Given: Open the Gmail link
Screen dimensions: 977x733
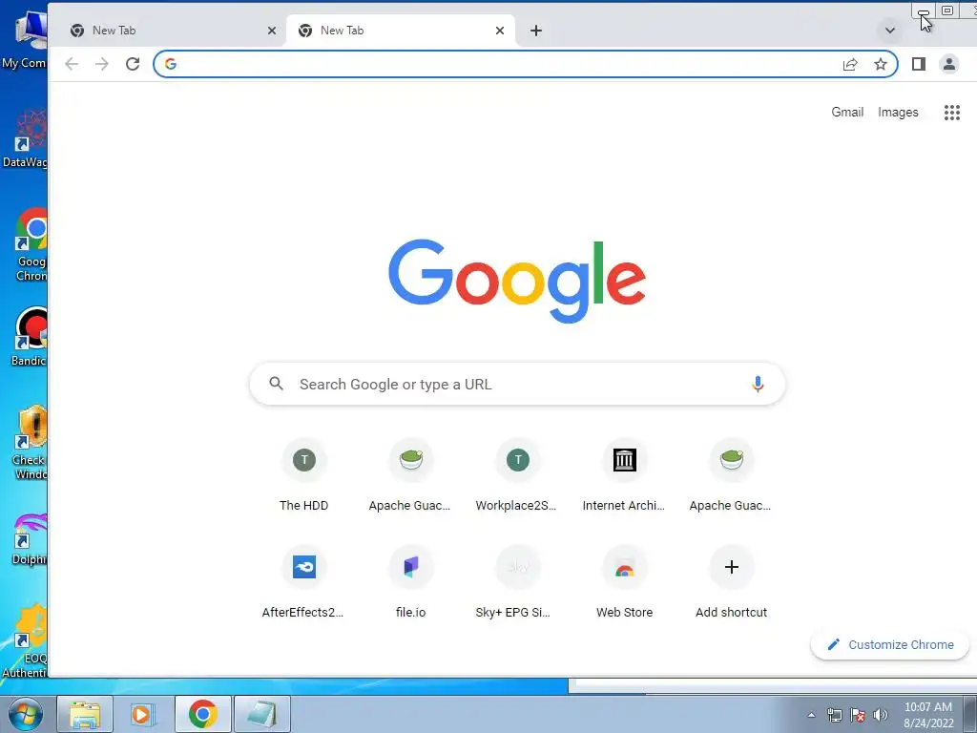Looking at the screenshot, I should coord(847,113).
